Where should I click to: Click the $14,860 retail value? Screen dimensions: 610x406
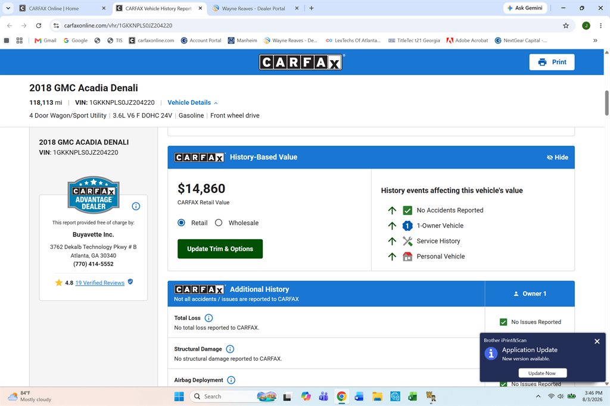pyautogui.click(x=201, y=189)
